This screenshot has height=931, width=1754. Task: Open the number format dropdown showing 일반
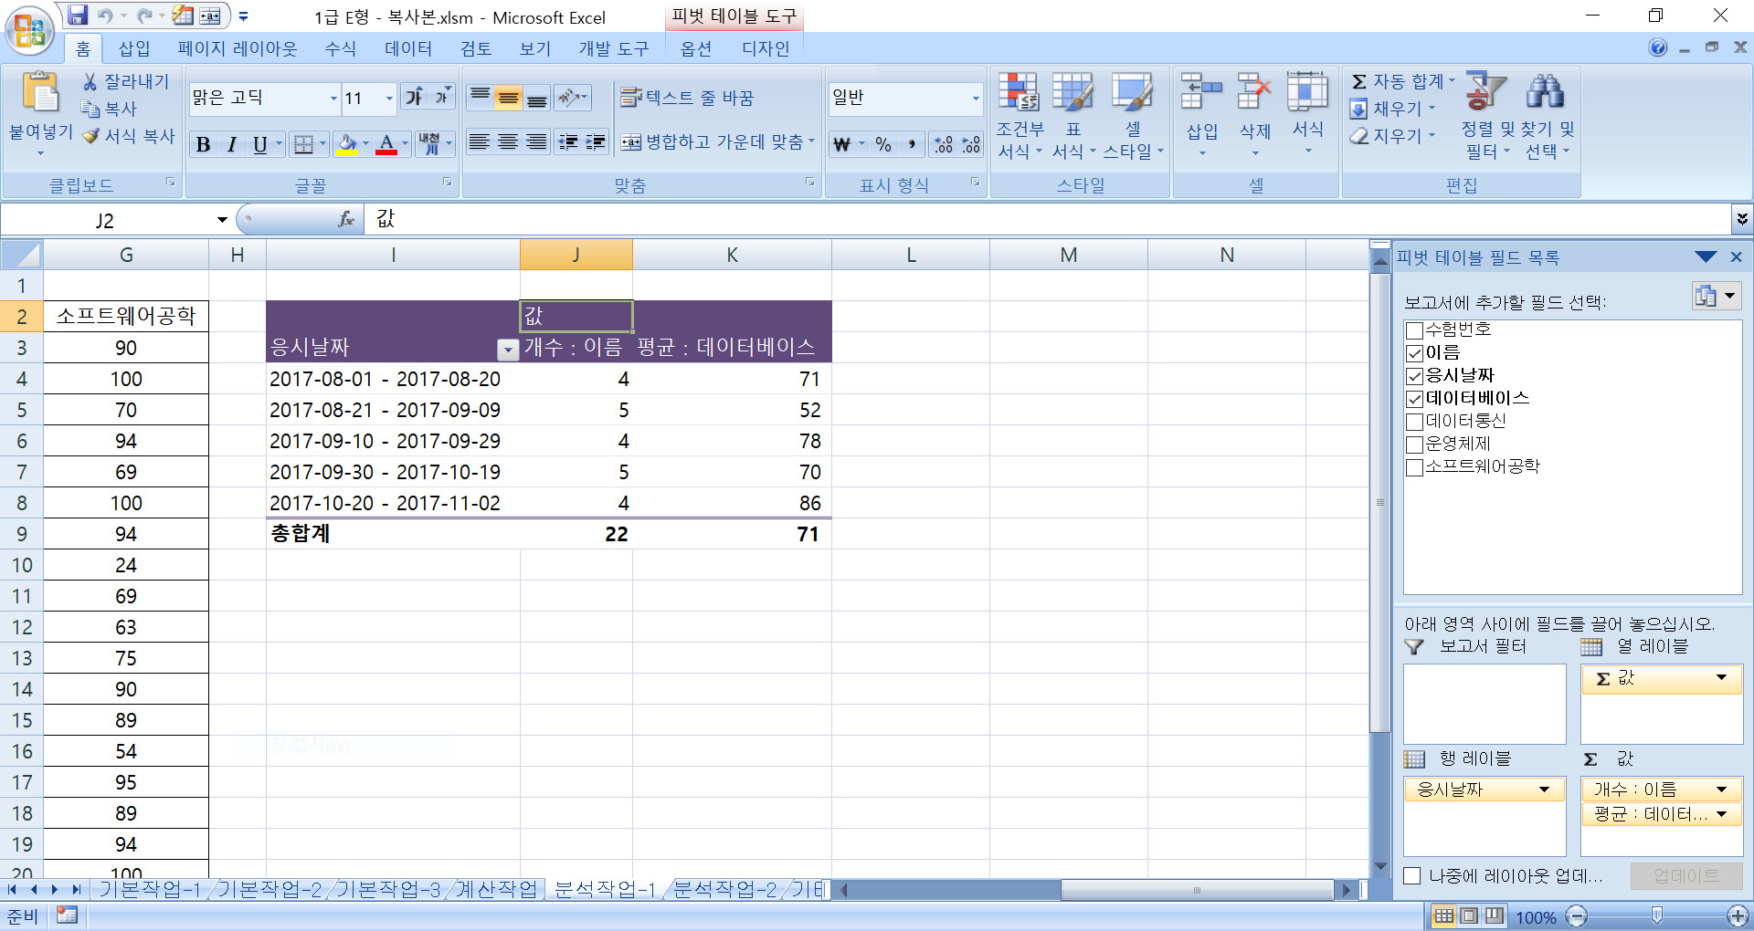pos(975,98)
